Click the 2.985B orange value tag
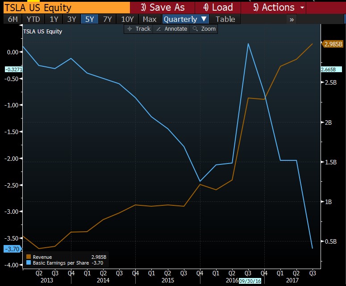 [333, 44]
